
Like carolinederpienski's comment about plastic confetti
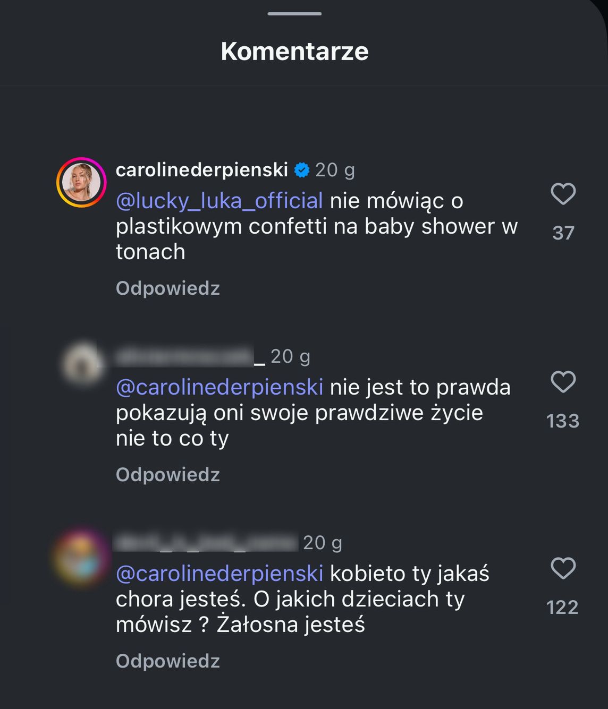[x=563, y=194]
